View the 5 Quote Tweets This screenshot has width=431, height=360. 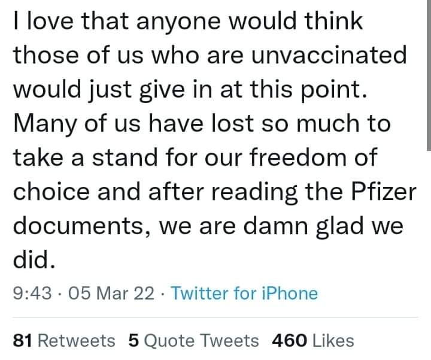193,341
